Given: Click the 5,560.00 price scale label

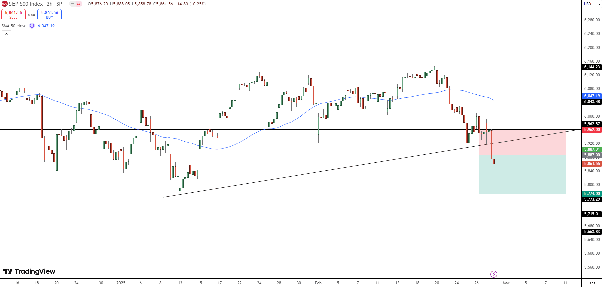Looking at the screenshot, I should point(592,267).
